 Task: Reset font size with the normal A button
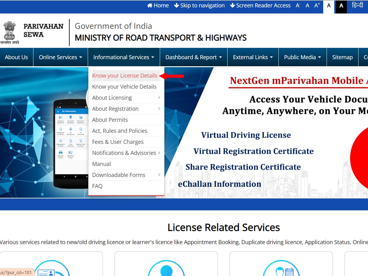[x=307, y=6]
